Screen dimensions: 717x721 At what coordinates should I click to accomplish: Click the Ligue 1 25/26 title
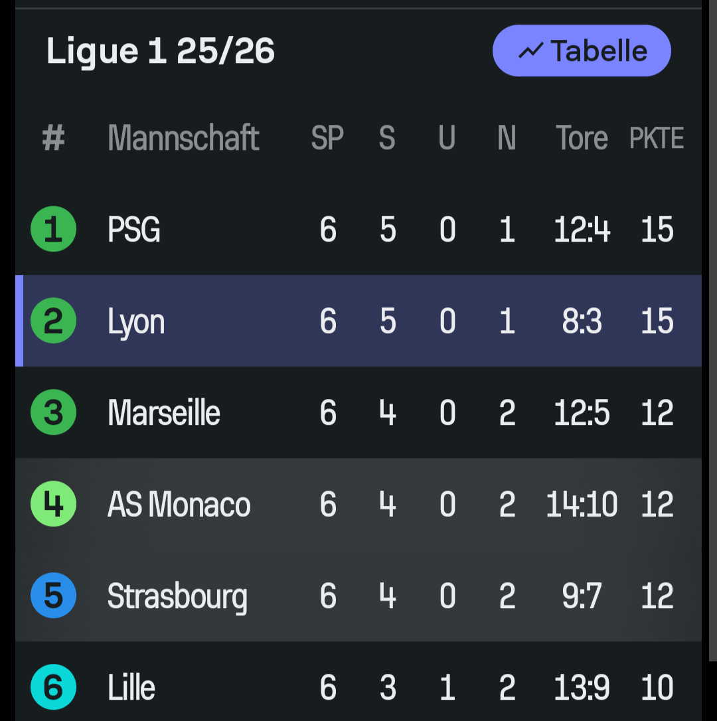click(161, 51)
